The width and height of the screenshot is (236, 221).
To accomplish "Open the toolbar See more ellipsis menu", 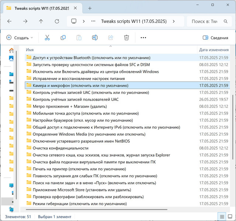I will [143, 38].
